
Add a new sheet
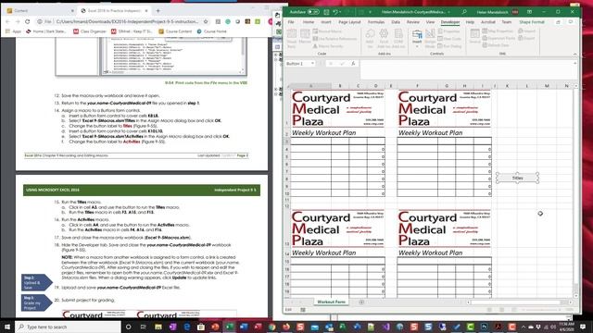[361, 302]
